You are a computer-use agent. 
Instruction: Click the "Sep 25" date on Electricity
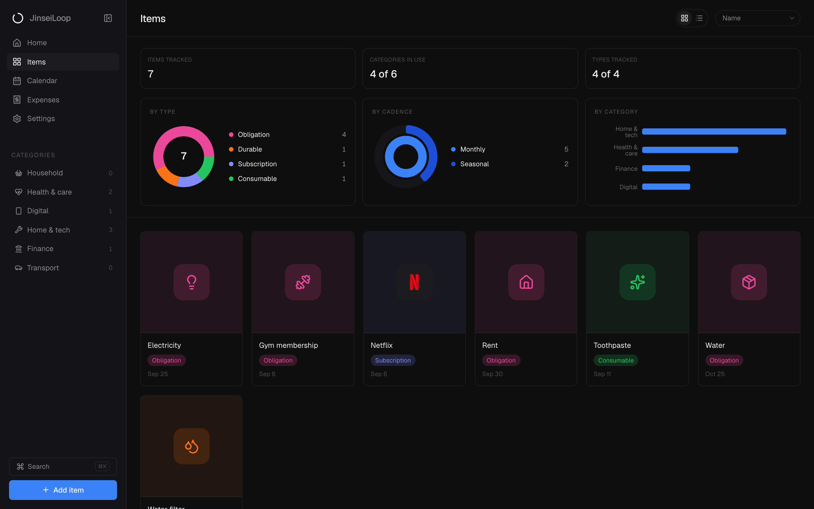(158, 374)
